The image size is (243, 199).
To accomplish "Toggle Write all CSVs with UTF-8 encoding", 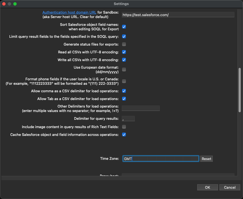I will pos(124,60).
